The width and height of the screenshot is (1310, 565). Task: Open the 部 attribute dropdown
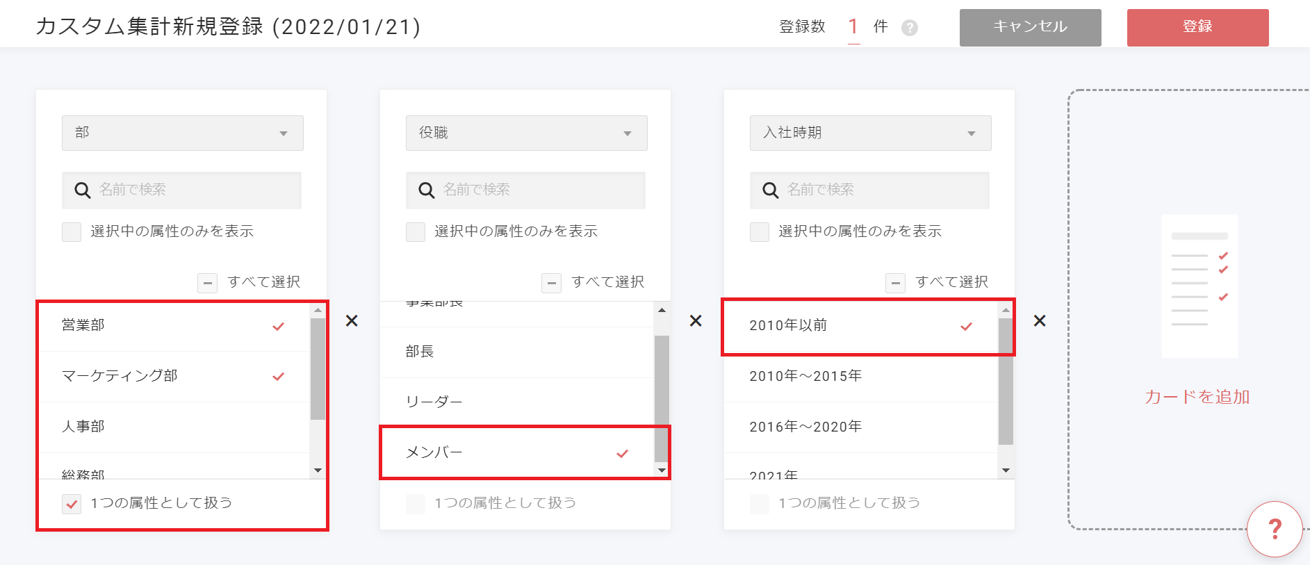[x=182, y=133]
